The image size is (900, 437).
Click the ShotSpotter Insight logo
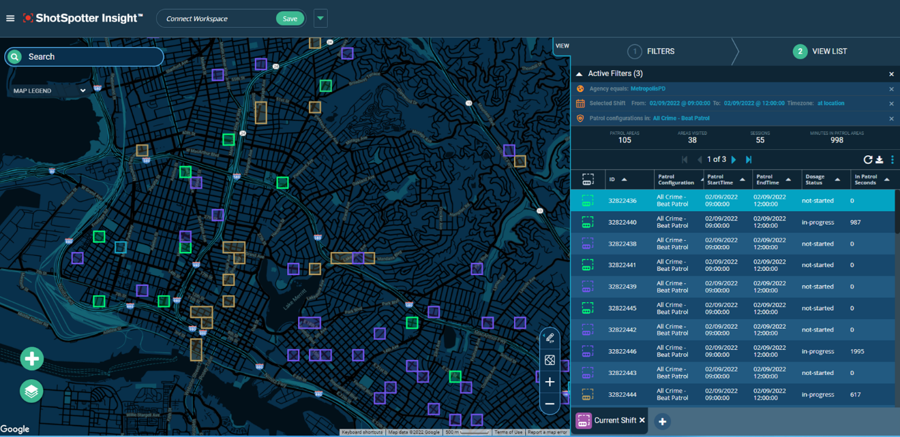pos(82,18)
